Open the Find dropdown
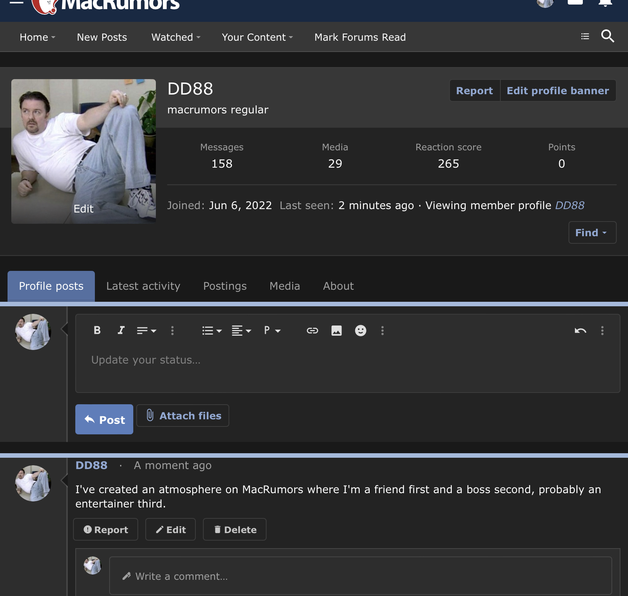This screenshot has height=596, width=628. (x=592, y=232)
